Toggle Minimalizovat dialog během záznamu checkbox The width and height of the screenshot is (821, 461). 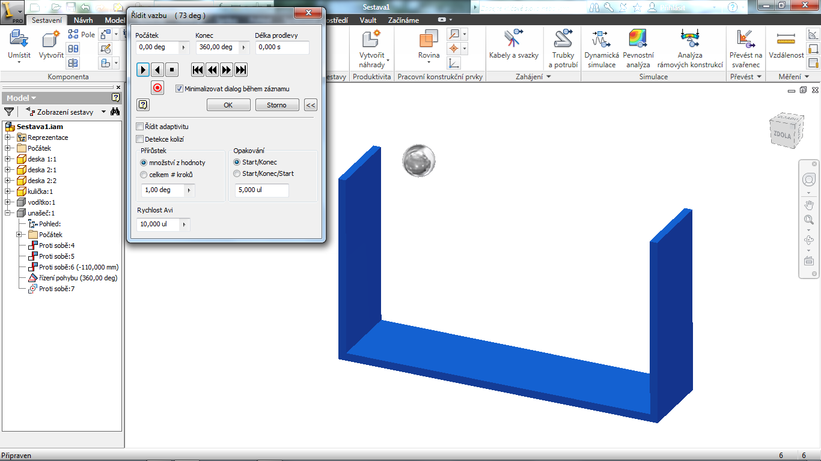(179, 88)
